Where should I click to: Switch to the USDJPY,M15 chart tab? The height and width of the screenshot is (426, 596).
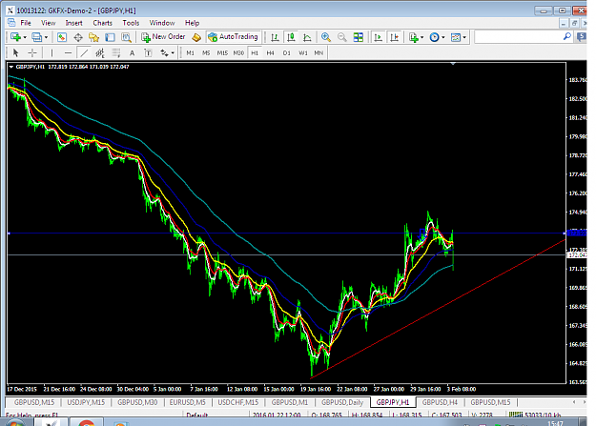click(86, 402)
